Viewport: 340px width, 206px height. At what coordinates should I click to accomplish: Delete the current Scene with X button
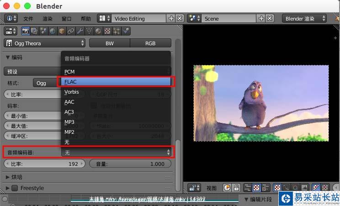click(270, 18)
